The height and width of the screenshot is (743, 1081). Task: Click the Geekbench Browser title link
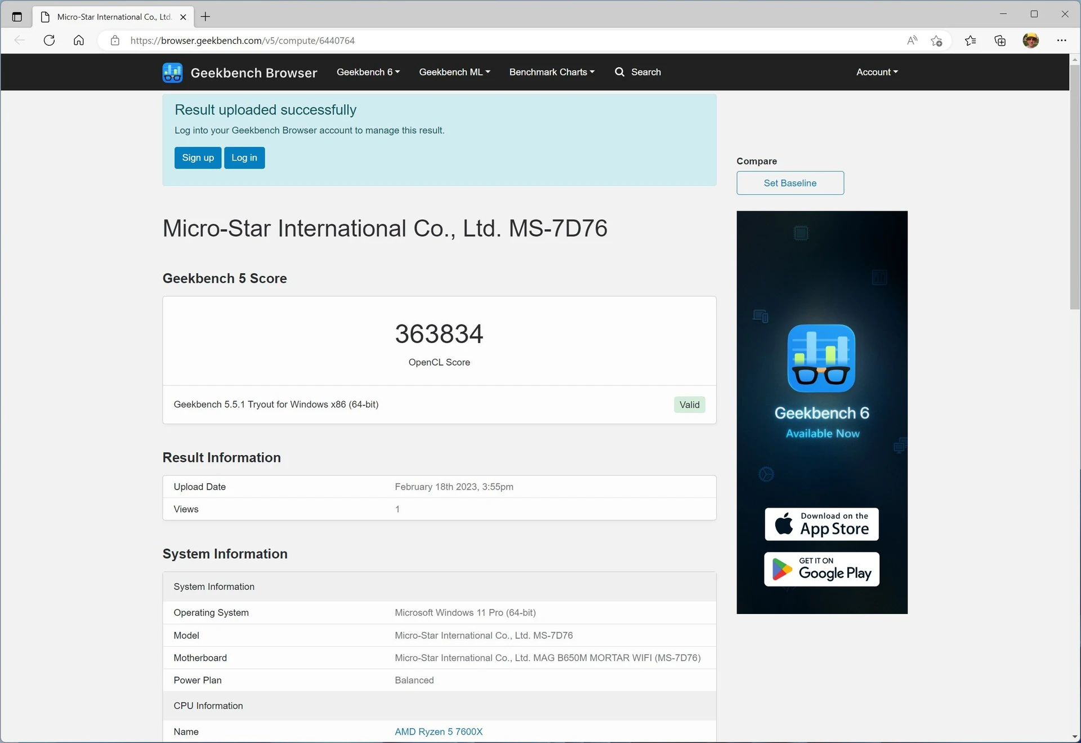[254, 73]
